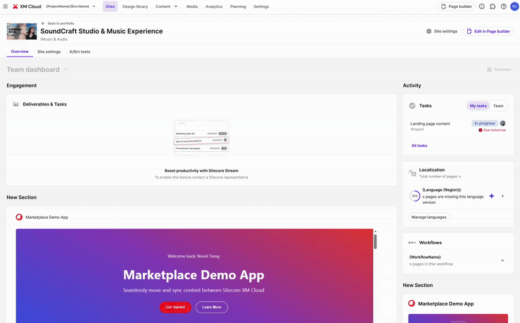Open the Sites menu
Screen dimensions: 520x323
[x=110, y=7]
